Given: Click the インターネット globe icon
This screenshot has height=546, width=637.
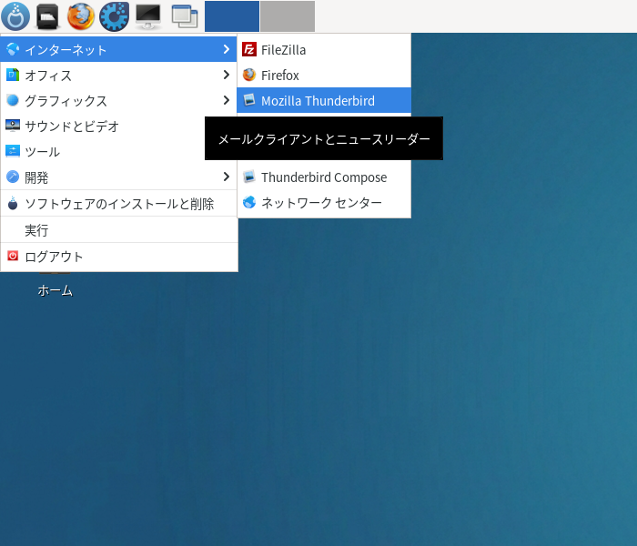Looking at the screenshot, I should click(x=13, y=49).
